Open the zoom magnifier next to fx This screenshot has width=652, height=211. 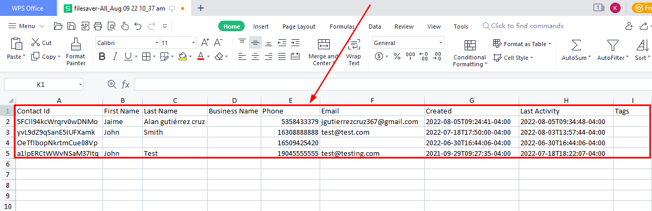click(x=111, y=84)
